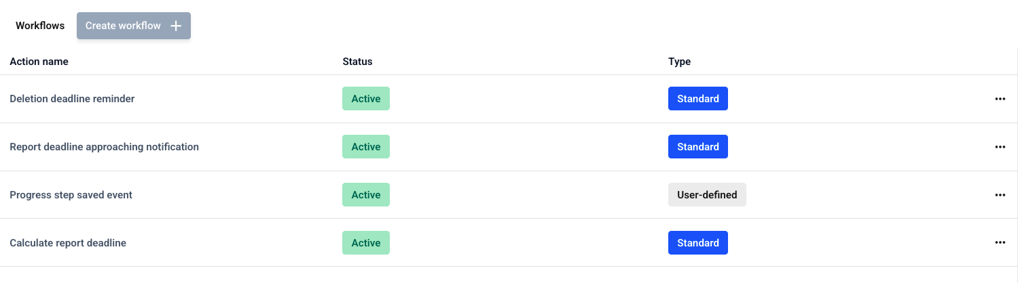Open the Calculate report deadline workflow
1018x283 pixels.
point(68,243)
